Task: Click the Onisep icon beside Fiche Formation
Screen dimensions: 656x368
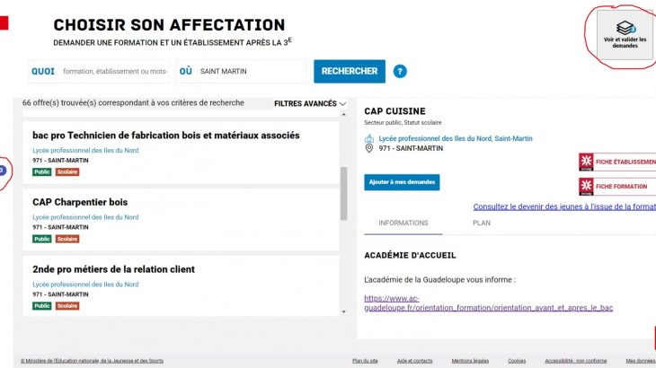Action: (586, 186)
